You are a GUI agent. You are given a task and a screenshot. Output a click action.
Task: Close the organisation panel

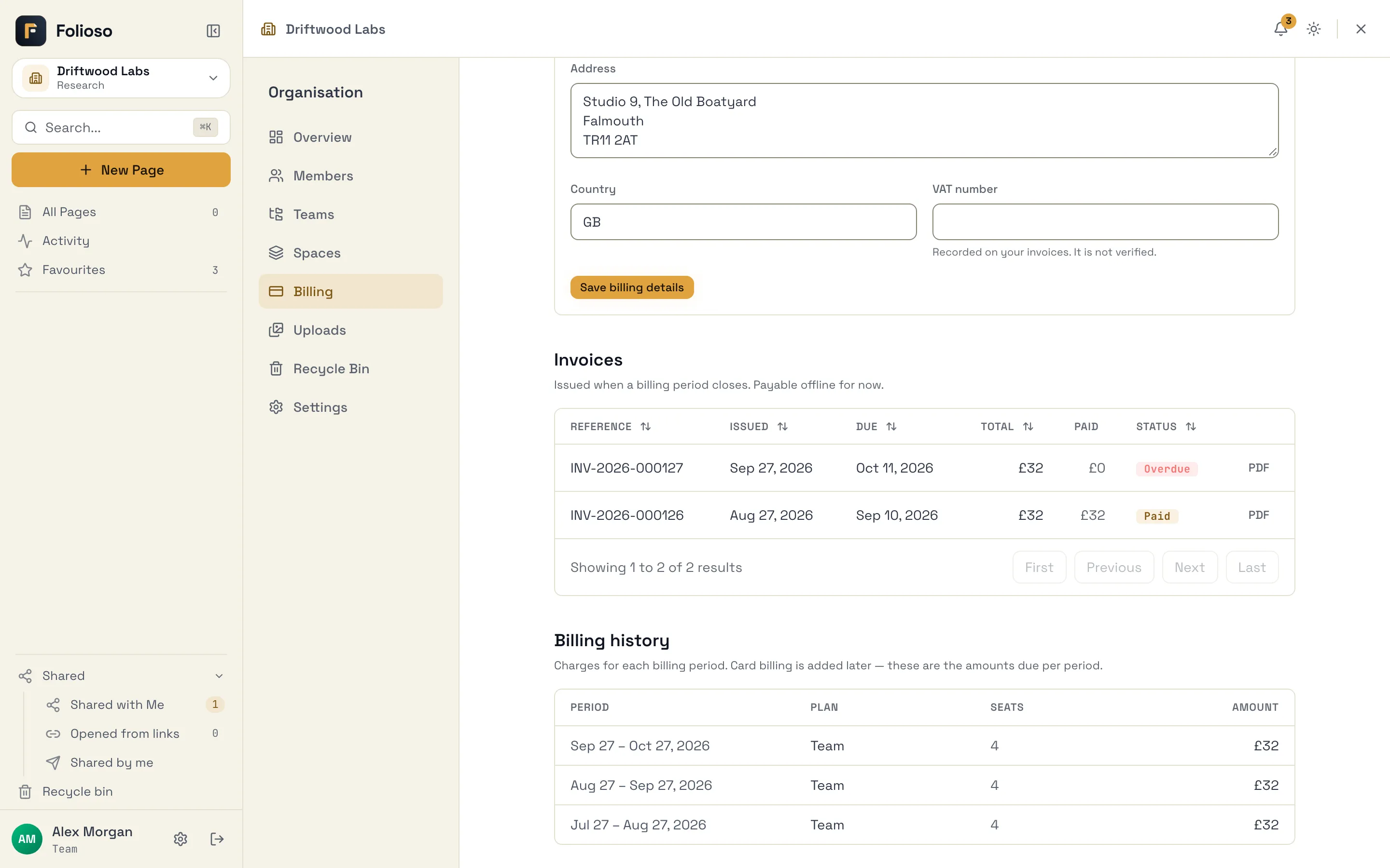click(x=1361, y=29)
